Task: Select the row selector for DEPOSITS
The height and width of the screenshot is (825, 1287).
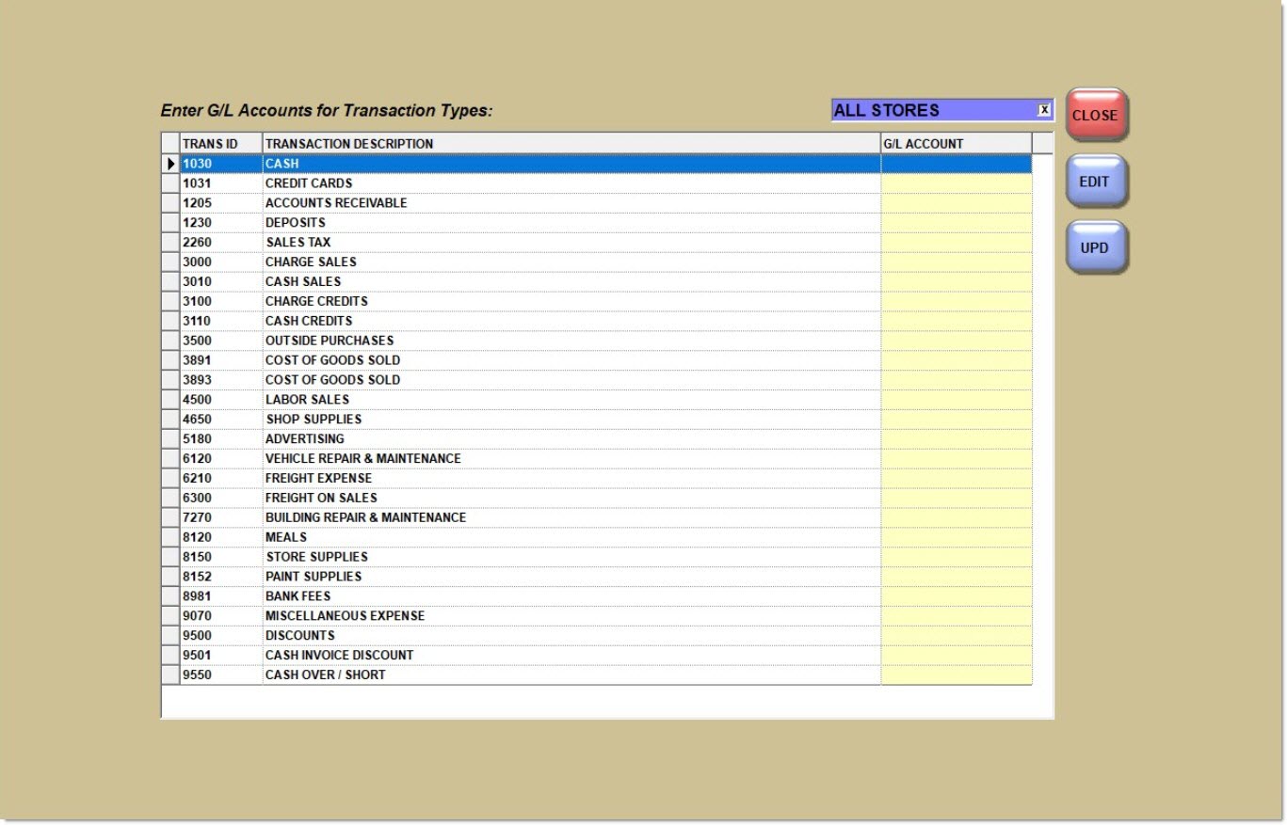Action: 170,223
